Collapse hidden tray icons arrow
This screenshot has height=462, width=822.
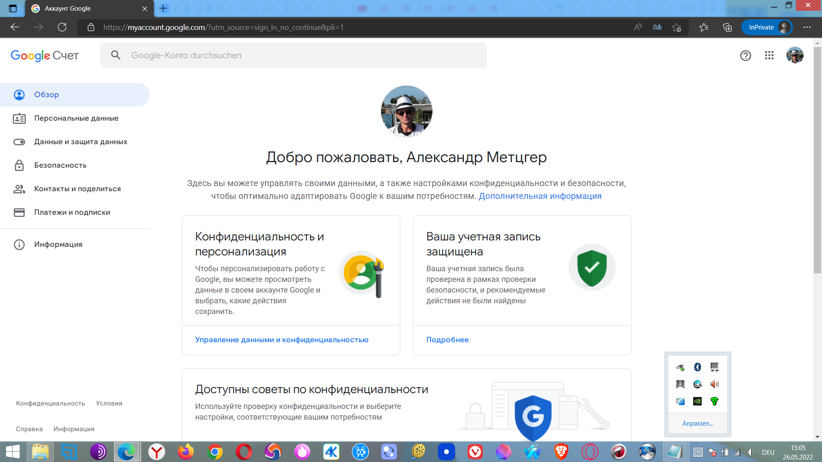(x=698, y=452)
